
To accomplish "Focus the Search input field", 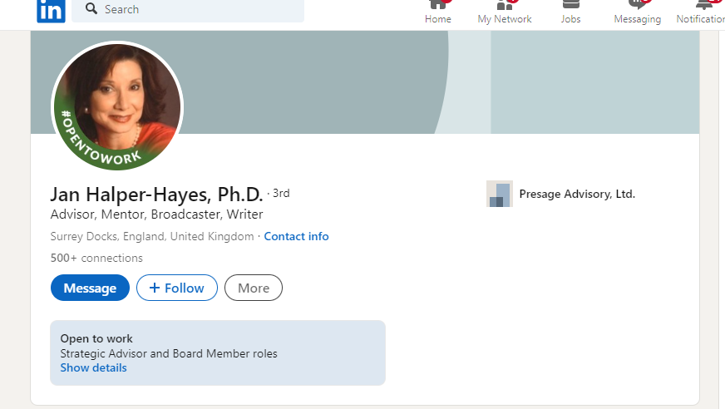I will (x=188, y=10).
